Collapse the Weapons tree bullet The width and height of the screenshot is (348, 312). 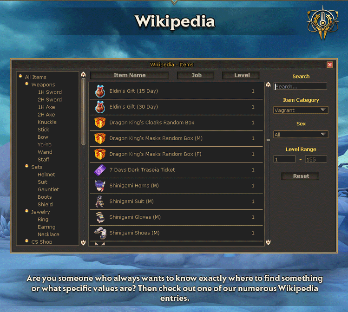coord(27,84)
